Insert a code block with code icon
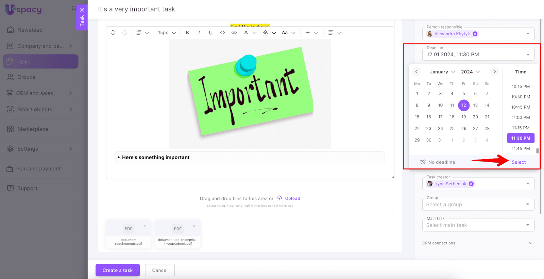Viewport: 544px width, 279px height. click(x=222, y=33)
